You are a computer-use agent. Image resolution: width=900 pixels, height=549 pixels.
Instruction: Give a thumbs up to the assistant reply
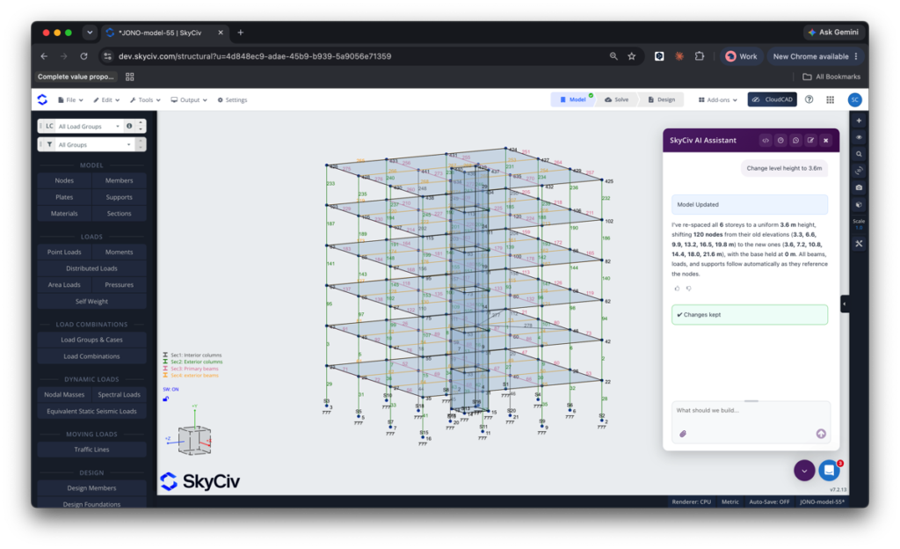677,289
